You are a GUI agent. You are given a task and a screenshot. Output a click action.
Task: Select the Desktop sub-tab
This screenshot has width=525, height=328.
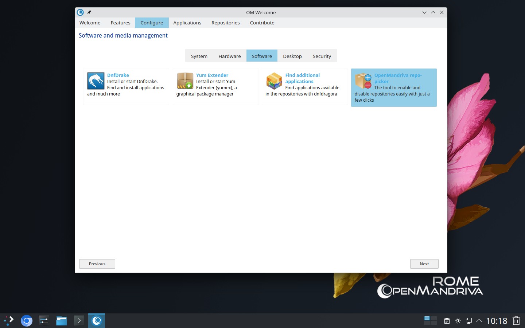(292, 56)
